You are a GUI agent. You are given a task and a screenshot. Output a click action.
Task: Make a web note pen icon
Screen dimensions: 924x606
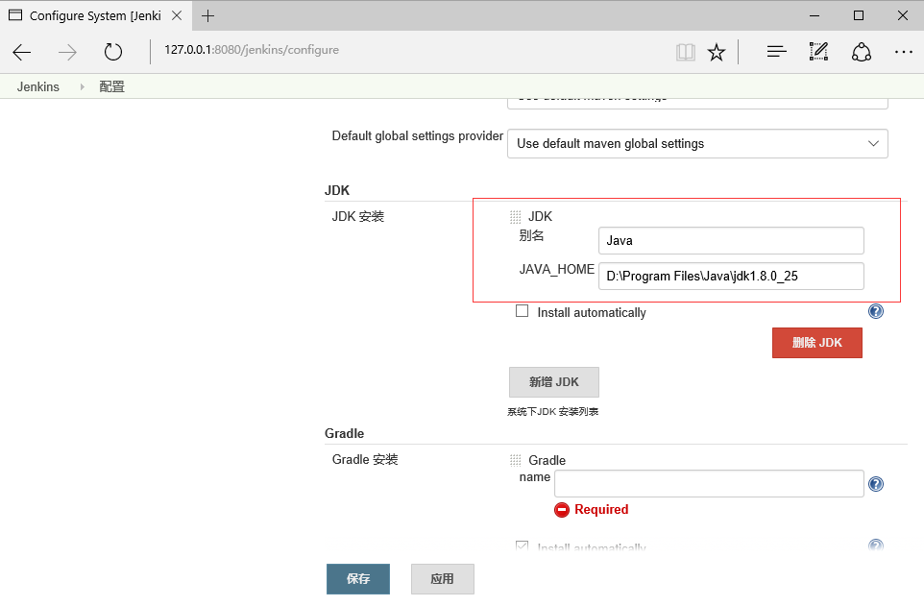[818, 52]
